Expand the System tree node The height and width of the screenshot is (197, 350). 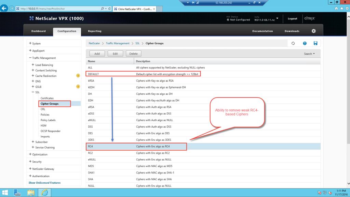click(x=30, y=43)
